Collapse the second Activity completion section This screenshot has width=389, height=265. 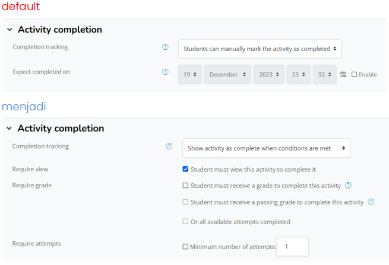9,129
